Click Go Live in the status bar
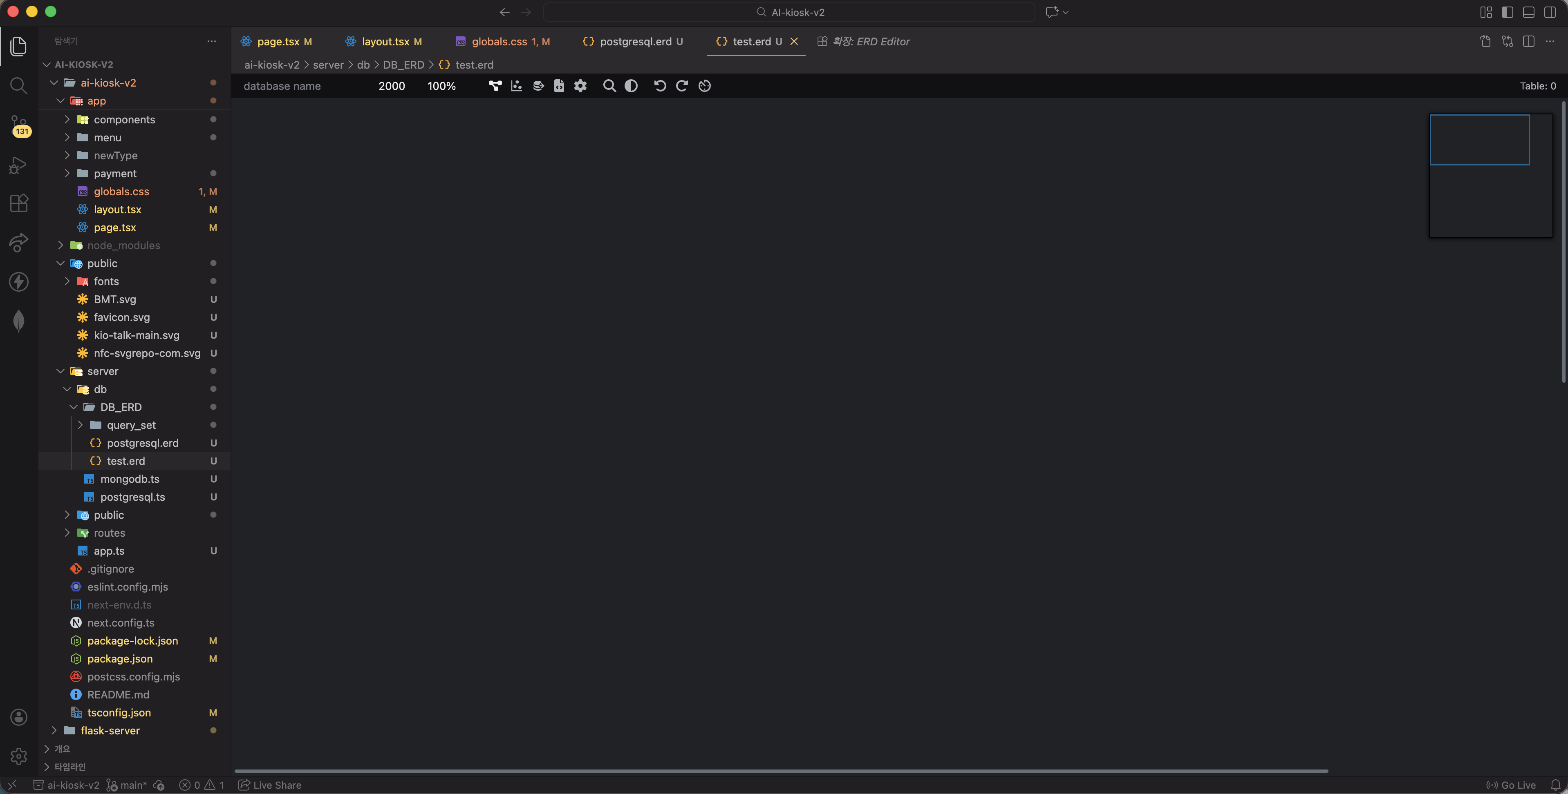1568x794 pixels. point(1511,785)
